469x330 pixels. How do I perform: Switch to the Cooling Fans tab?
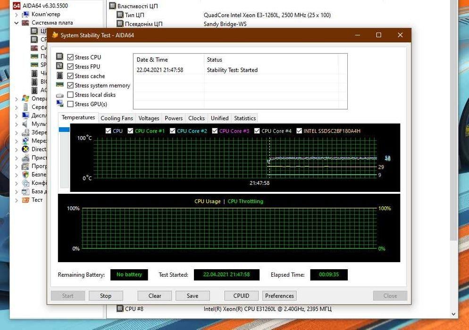coord(117,118)
